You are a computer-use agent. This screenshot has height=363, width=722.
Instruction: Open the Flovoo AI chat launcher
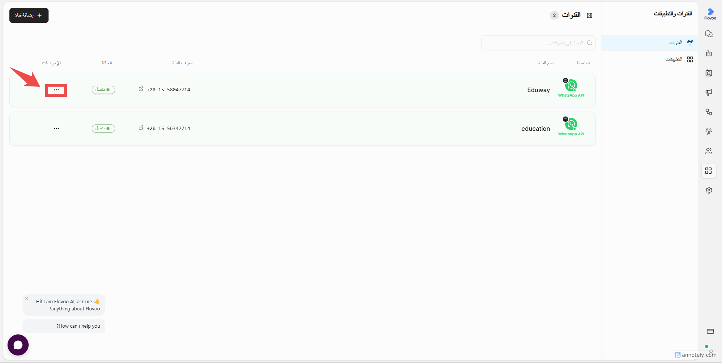(x=18, y=345)
